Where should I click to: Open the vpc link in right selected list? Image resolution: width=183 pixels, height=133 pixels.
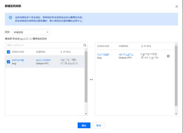(x=126, y=55)
